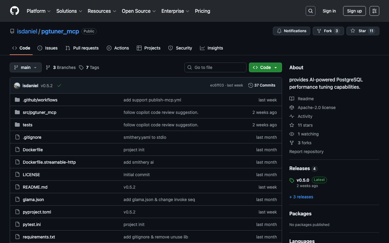Expand the green Code dropdown
This screenshot has height=243, width=389.
(x=265, y=67)
